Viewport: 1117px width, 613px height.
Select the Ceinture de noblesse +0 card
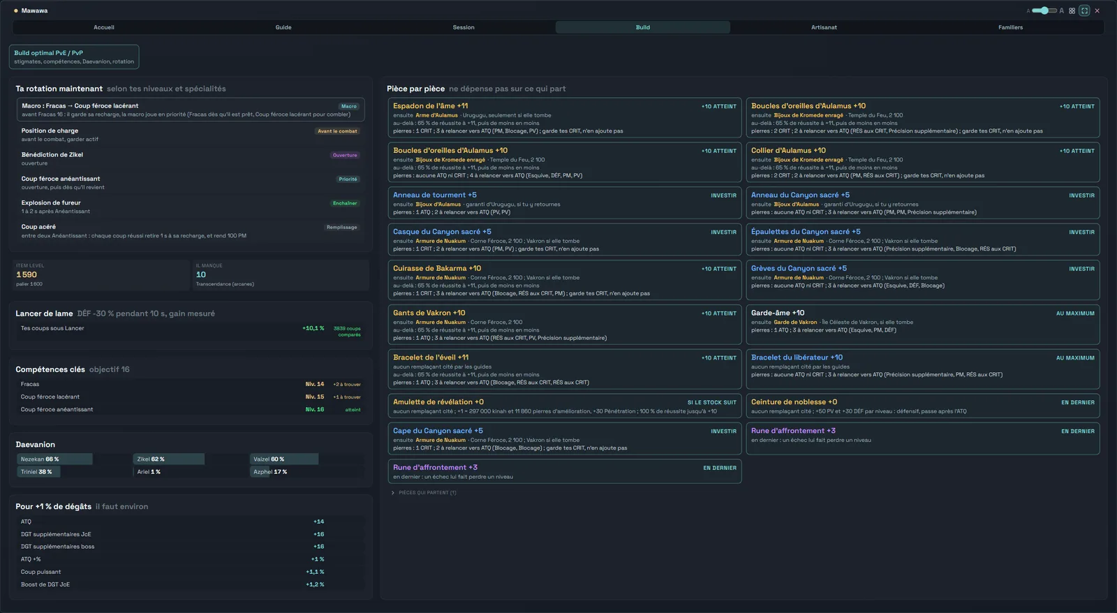(923, 406)
